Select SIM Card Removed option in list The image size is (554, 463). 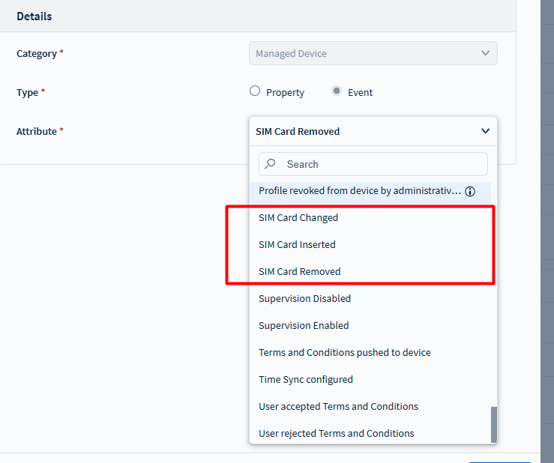coord(300,272)
